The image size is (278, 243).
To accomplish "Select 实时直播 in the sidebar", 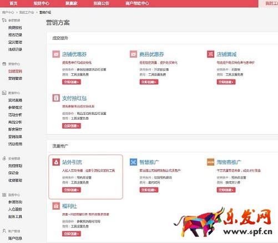I will 15,100.
